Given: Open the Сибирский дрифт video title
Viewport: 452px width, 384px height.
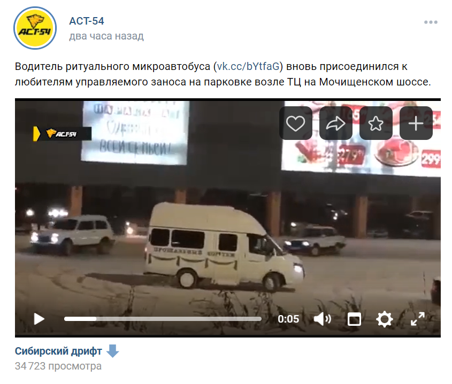Looking at the screenshot, I should 58,351.
